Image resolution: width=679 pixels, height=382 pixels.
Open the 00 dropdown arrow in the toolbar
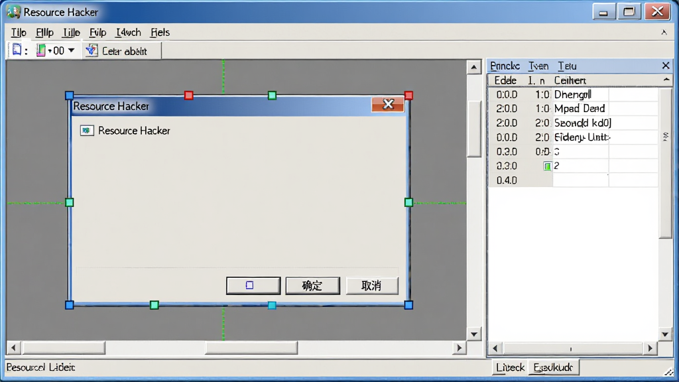(72, 50)
